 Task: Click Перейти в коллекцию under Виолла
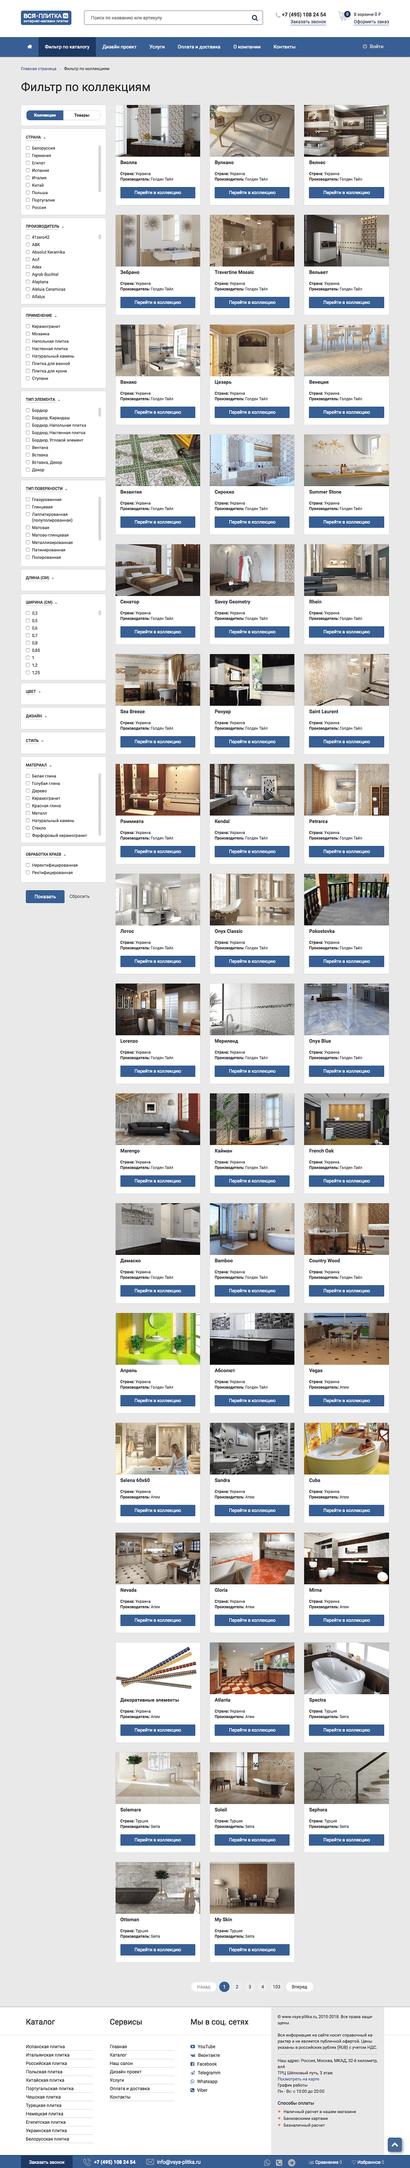[157, 193]
